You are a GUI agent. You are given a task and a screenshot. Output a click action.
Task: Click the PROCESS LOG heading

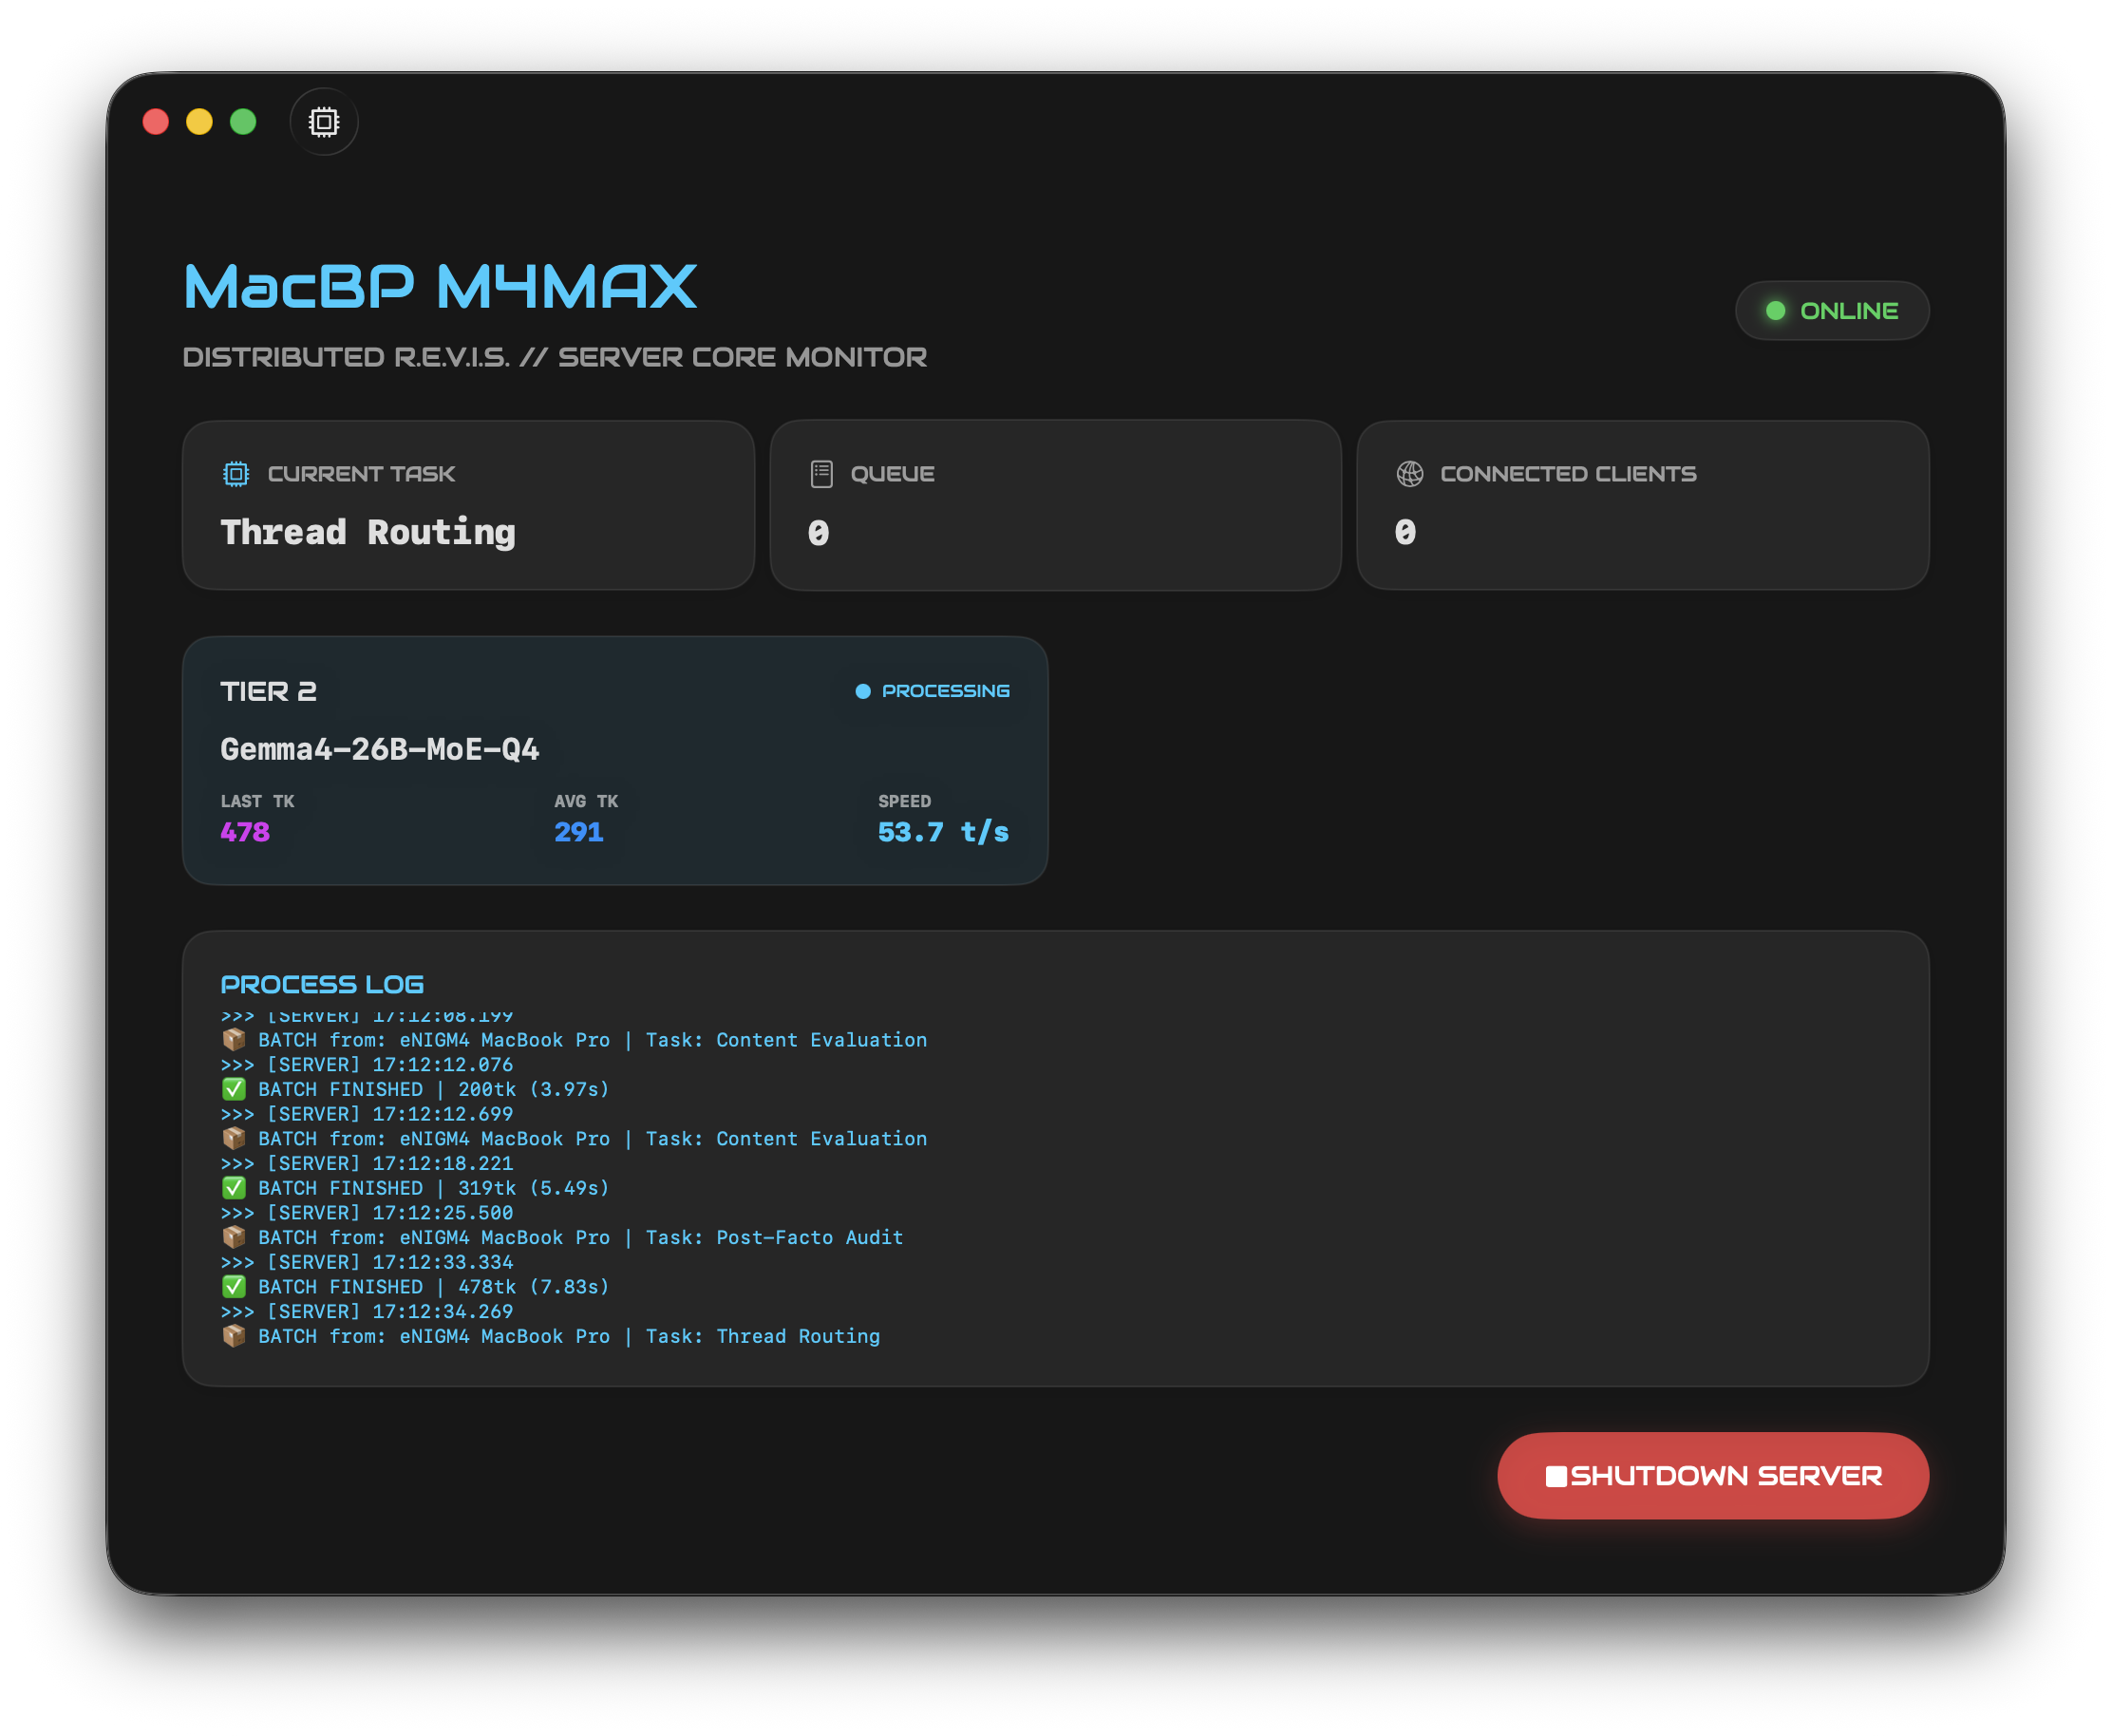click(x=322, y=985)
